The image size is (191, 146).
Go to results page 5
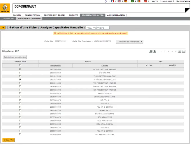point(176,51)
